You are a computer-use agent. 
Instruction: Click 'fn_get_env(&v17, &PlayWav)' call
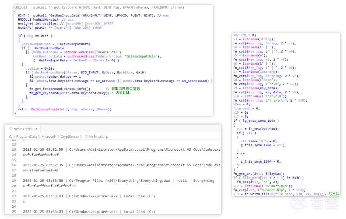[258, 174]
